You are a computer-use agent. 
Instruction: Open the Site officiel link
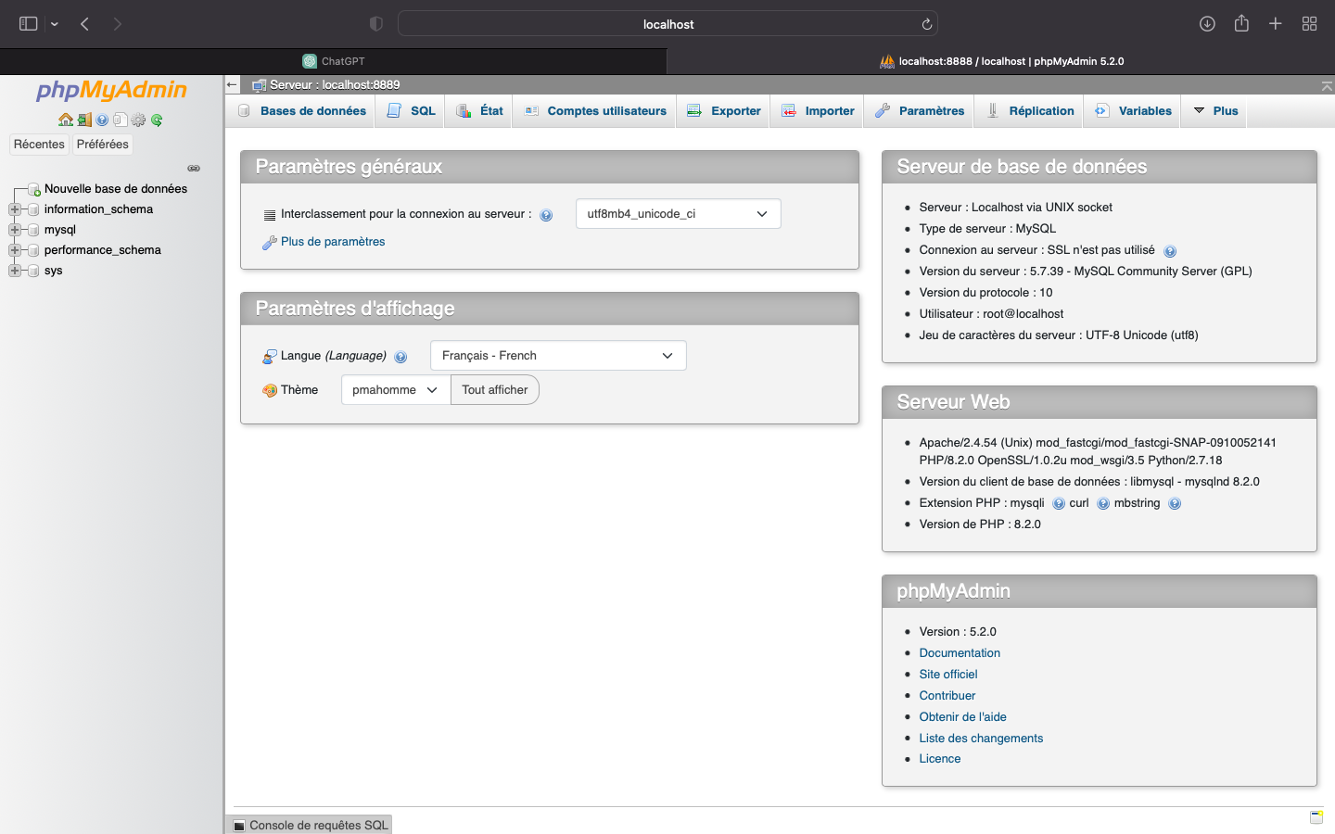948,675
